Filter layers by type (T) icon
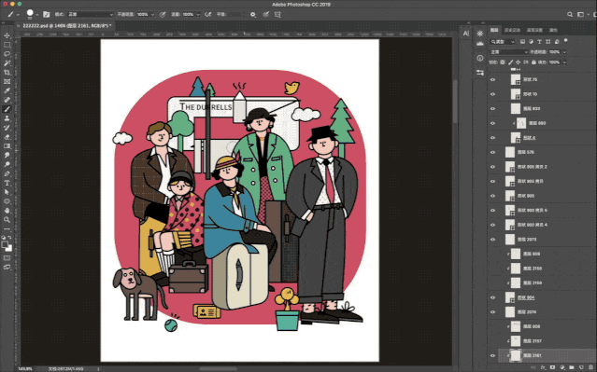The width and height of the screenshot is (597, 372). click(x=539, y=41)
